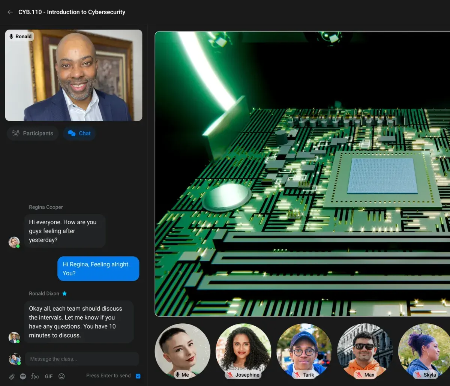Click Ronald's video feed
The width and height of the screenshot is (450, 386).
74,75
